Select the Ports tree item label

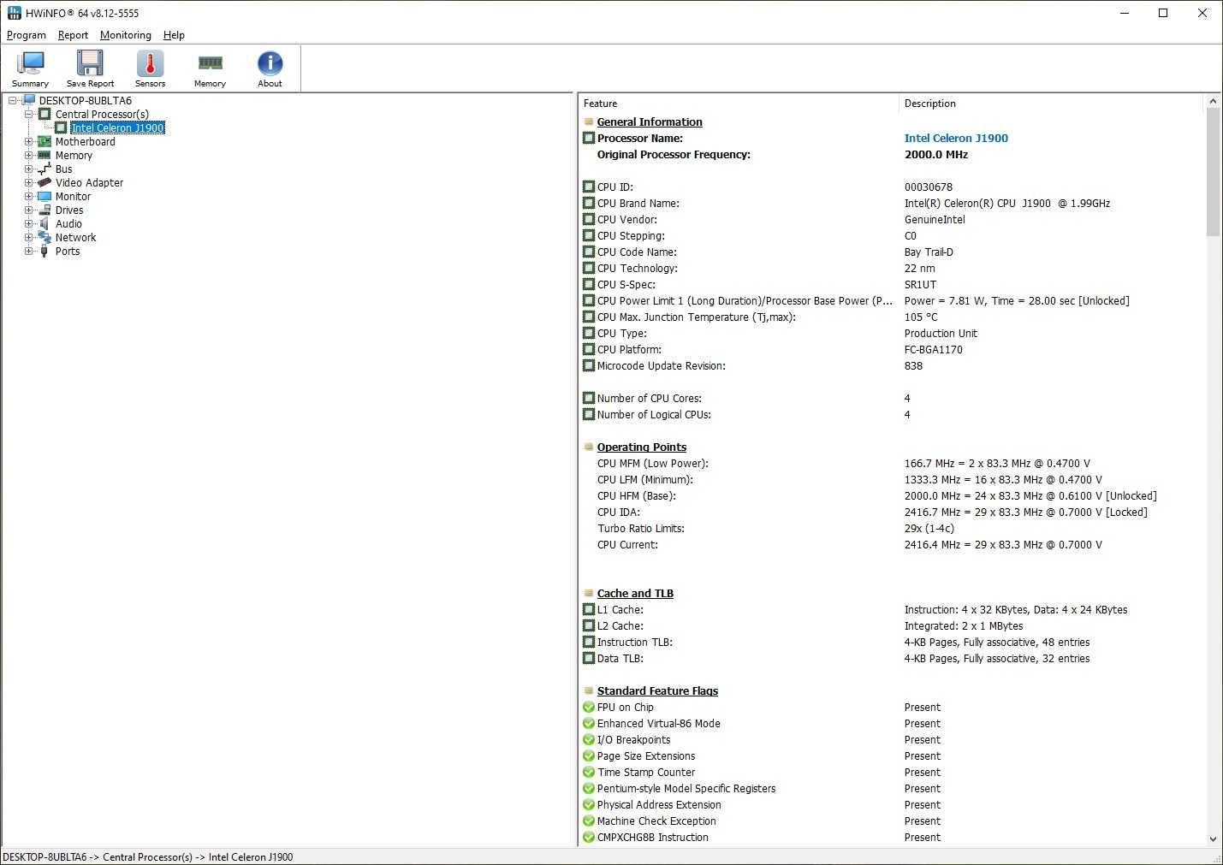tap(68, 252)
